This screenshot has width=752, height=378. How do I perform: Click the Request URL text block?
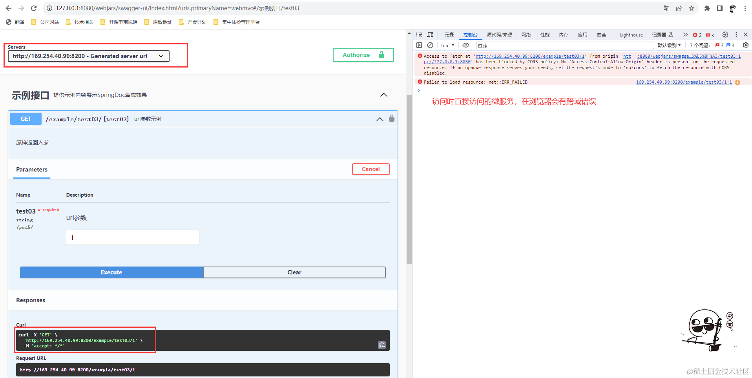(x=203, y=370)
